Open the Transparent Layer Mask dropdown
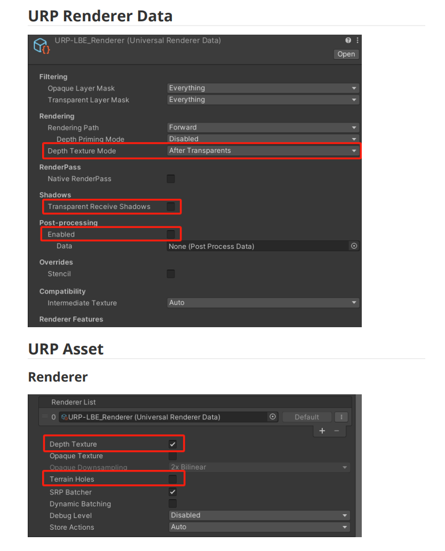The height and width of the screenshot is (551, 445). (x=263, y=100)
